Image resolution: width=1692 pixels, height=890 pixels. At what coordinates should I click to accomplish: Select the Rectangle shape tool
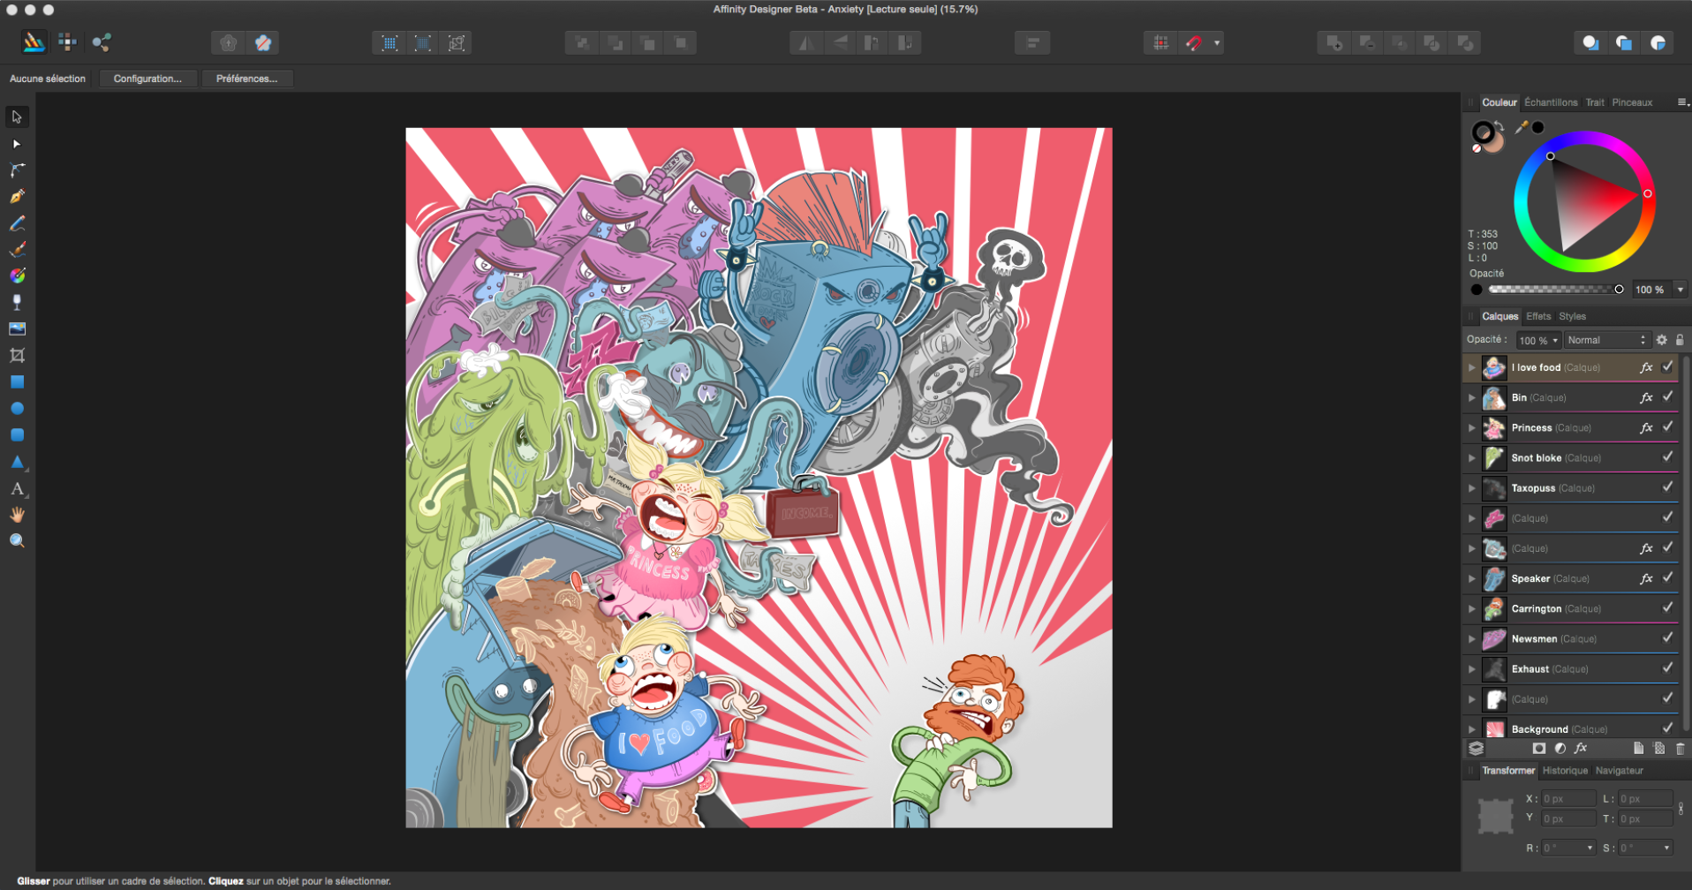(17, 382)
